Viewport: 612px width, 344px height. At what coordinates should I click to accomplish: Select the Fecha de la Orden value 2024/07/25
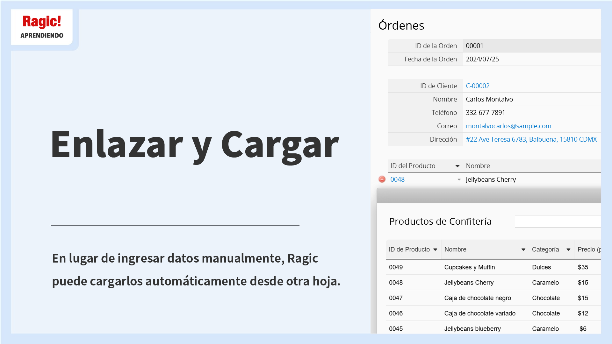pyautogui.click(x=482, y=59)
